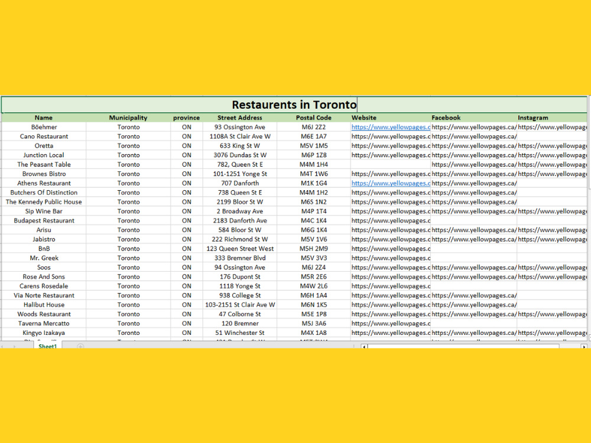Select address cell '93 Ossington Ave'
The image size is (591, 443).
(x=240, y=127)
